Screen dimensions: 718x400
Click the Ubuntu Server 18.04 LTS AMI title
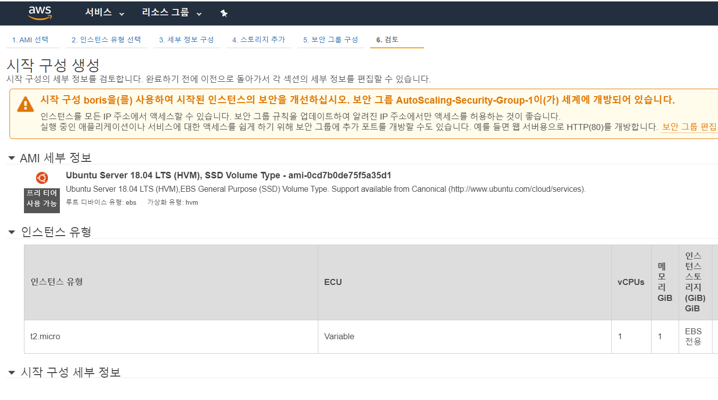point(229,175)
